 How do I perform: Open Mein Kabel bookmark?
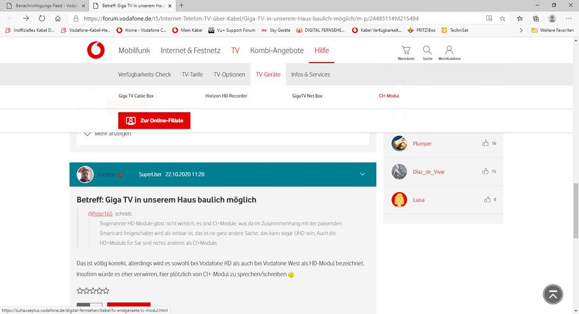tap(187, 30)
